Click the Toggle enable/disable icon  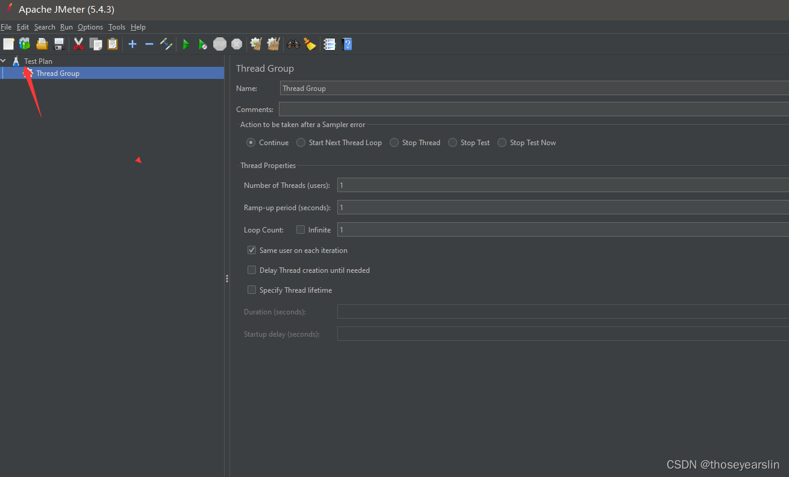166,44
